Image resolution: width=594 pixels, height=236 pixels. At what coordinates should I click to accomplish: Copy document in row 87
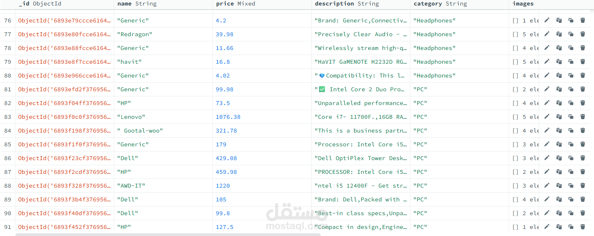(559, 172)
